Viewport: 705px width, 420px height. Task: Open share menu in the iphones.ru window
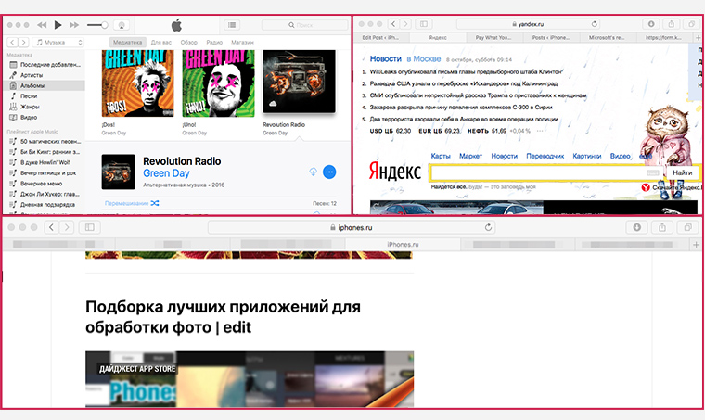tap(662, 227)
